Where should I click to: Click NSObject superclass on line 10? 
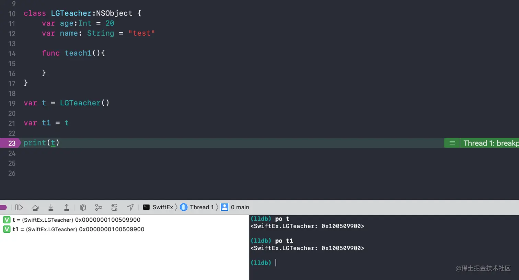coord(114,13)
